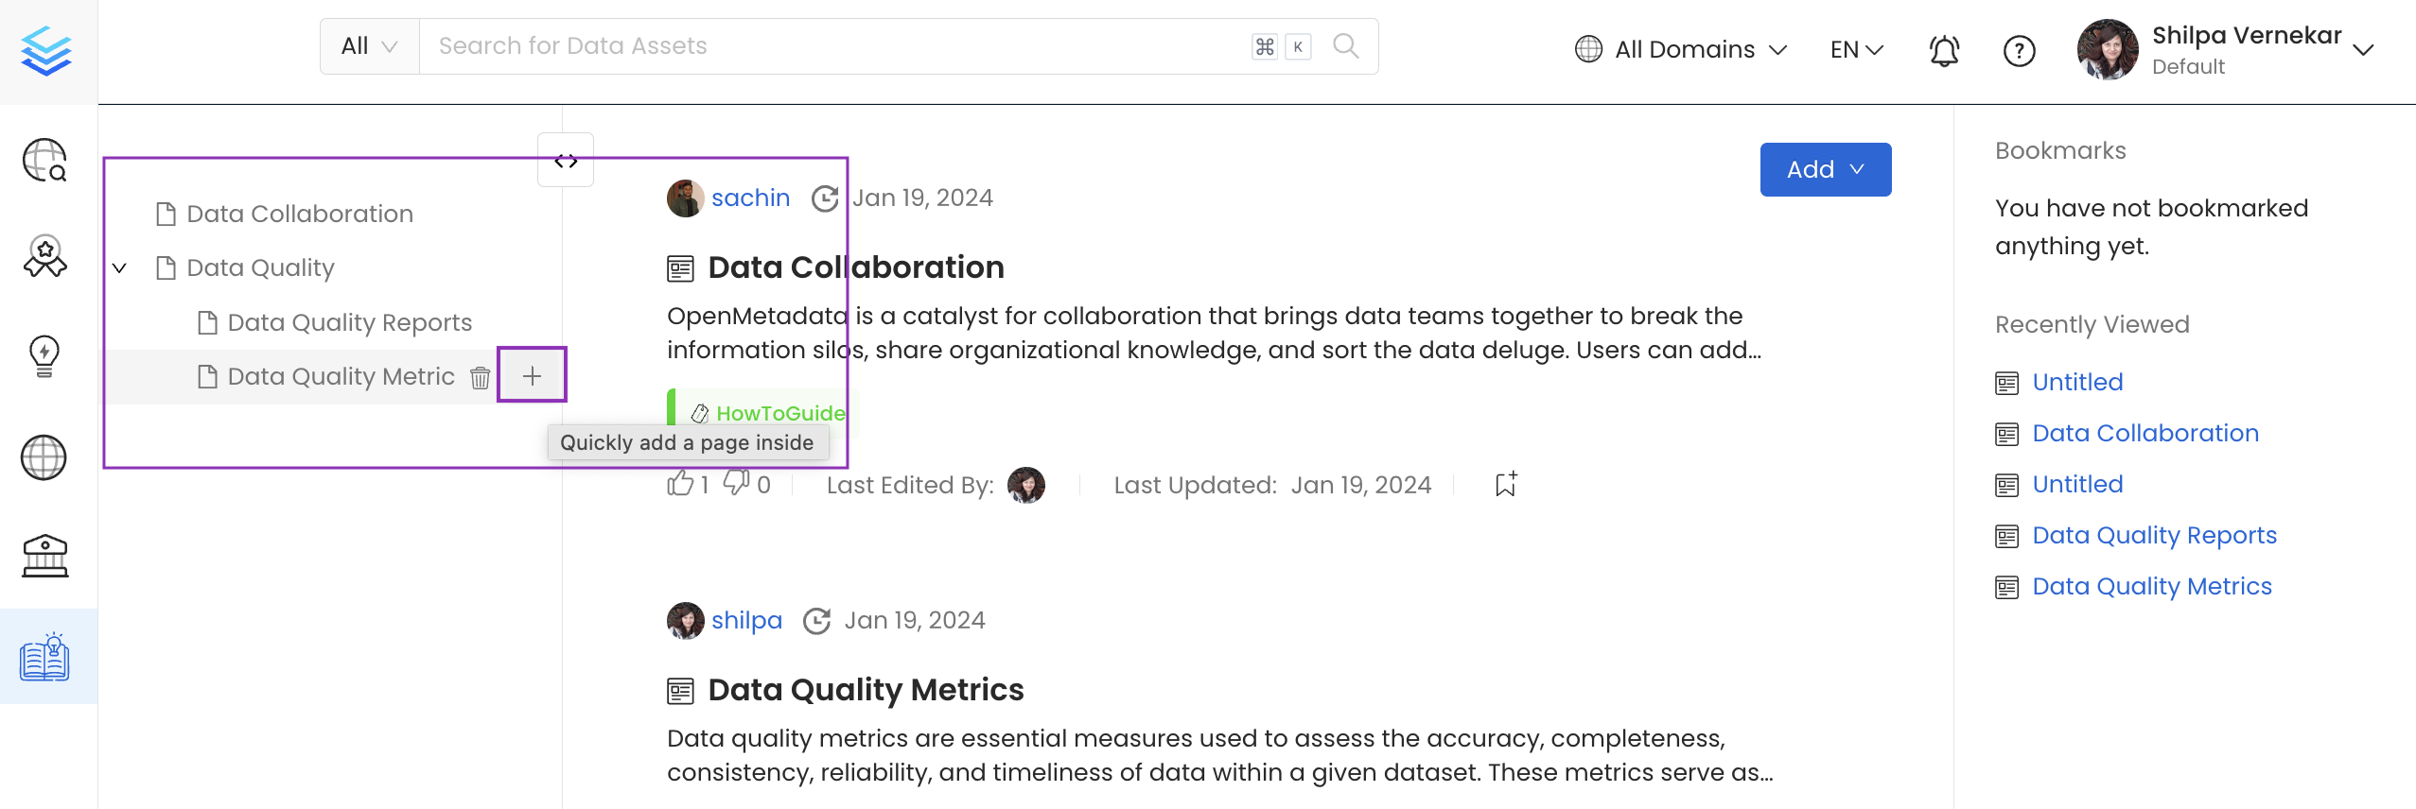Delete Data Quality Metric using trash icon

coord(481,376)
